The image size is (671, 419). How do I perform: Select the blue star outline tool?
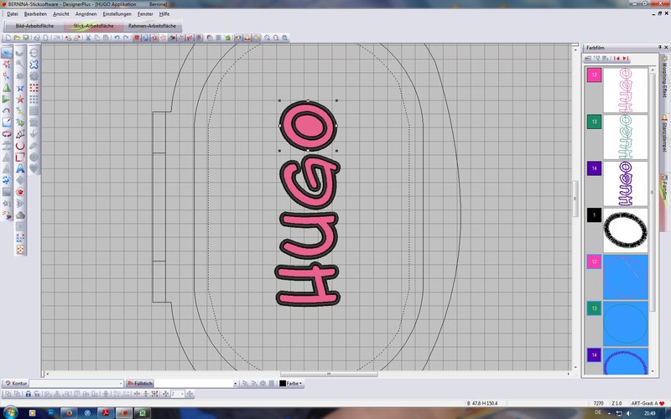20,89
